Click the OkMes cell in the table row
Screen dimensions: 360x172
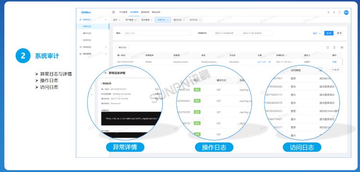149,62
